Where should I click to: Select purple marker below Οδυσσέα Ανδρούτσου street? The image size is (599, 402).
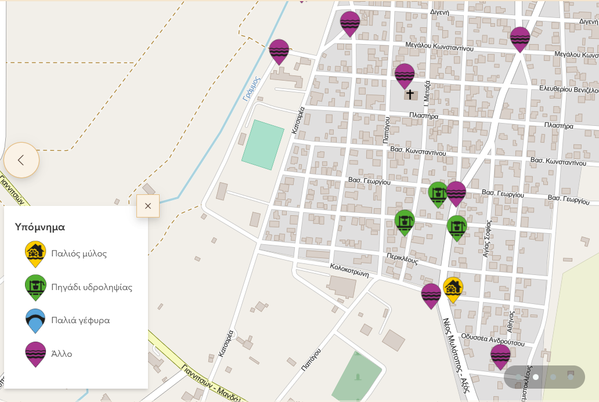500,356
